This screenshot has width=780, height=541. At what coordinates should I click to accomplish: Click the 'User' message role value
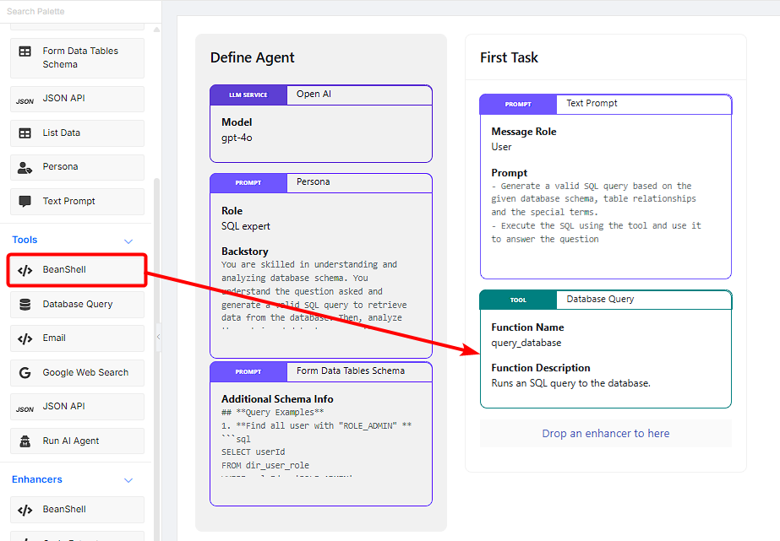point(501,147)
